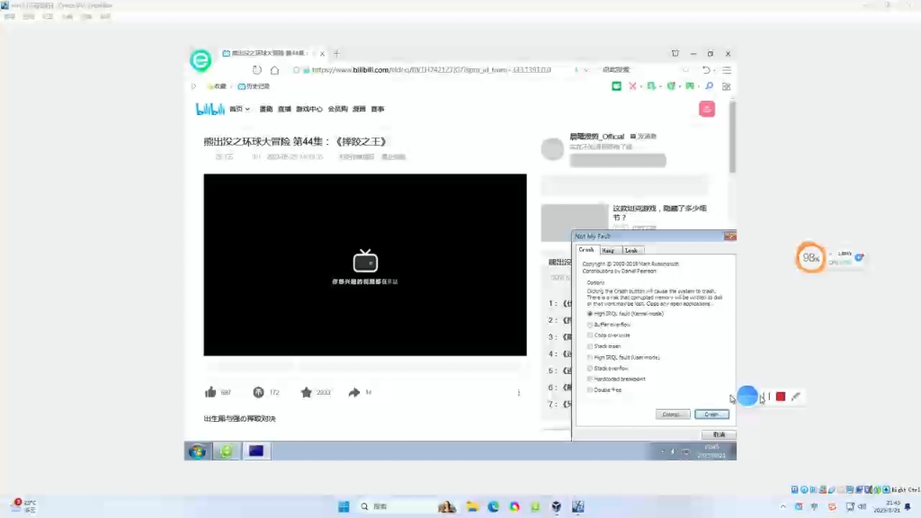Open 漫画 in bilibili navigation
Viewport: 921px width, 518px height.
pos(359,109)
